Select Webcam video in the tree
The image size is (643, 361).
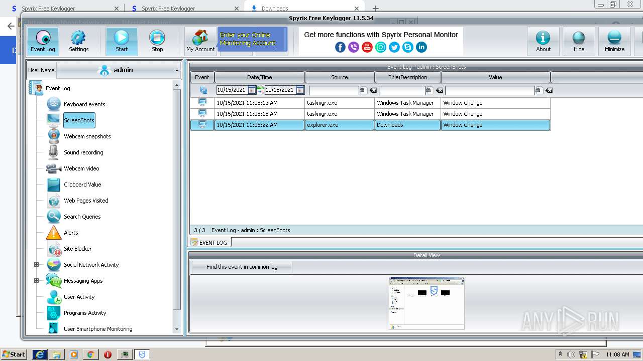(x=81, y=168)
